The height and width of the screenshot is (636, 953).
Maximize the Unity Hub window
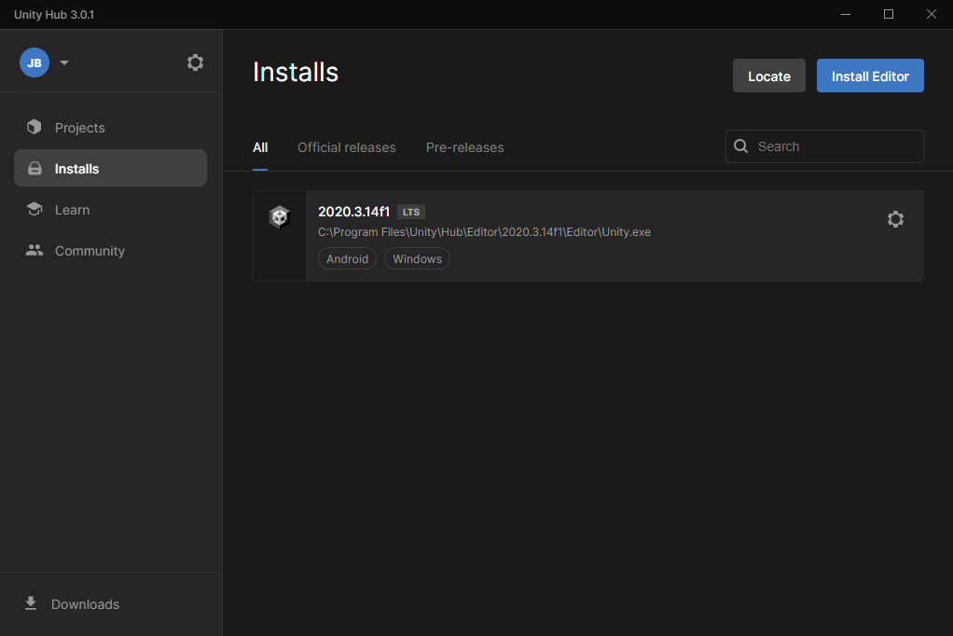889,14
